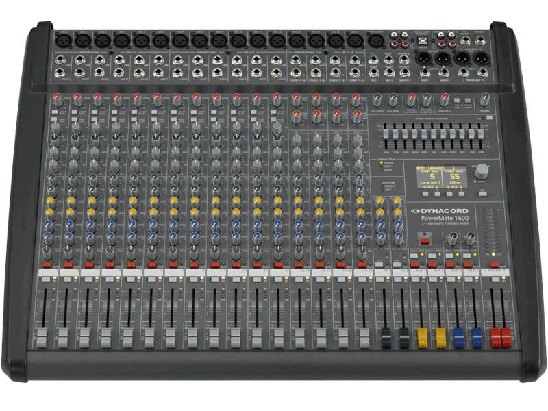Click the Phones volume knob
Screen dimensions: 548x411
(x=484, y=100)
